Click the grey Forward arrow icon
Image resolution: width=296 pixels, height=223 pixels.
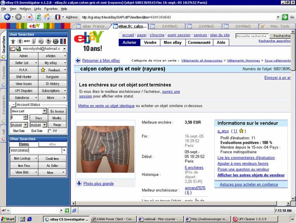pyautogui.click(x=18, y=17)
